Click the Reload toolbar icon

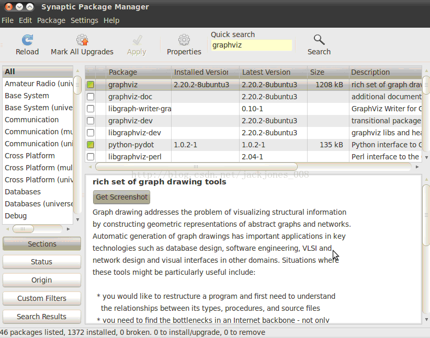point(27,40)
